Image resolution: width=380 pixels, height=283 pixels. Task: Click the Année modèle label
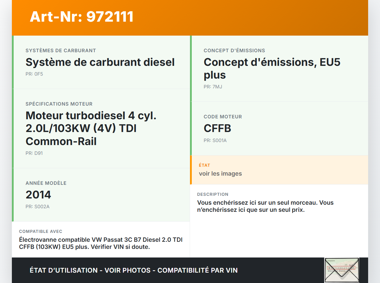[46, 183]
